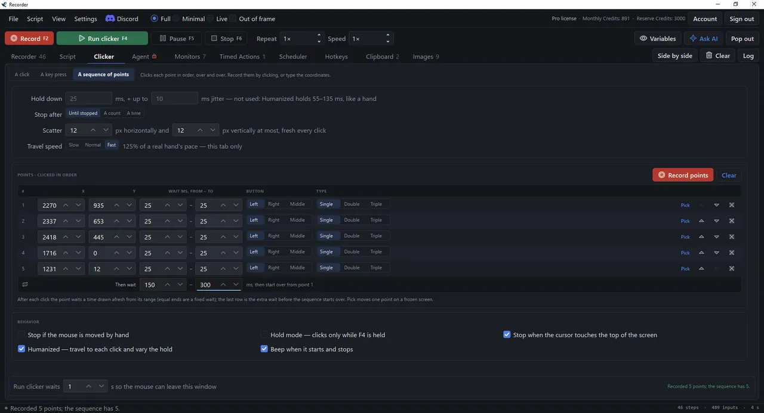The image size is (764, 413).
Task: Enable Stop if mouse moved by hand
Action: (x=21, y=335)
